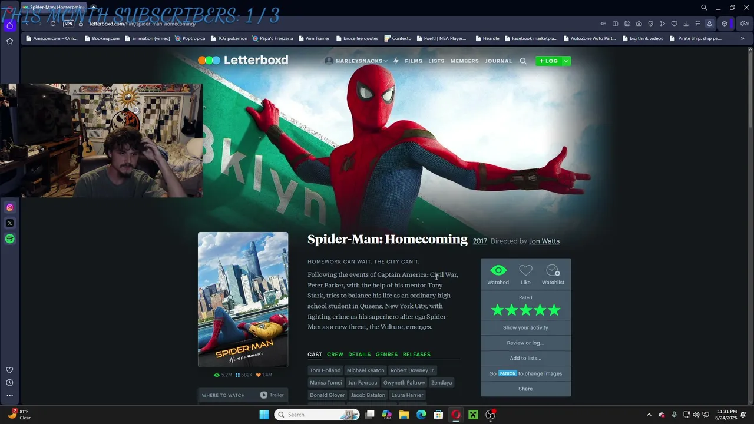Switch to the GENRES tab
Image resolution: width=754 pixels, height=424 pixels.
click(x=386, y=355)
